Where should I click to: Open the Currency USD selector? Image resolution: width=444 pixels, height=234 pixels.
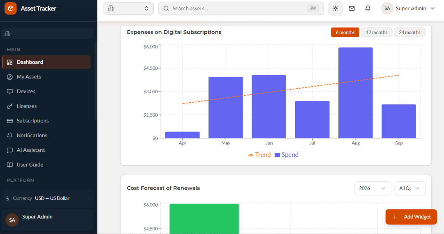pyautogui.click(x=48, y=198)
